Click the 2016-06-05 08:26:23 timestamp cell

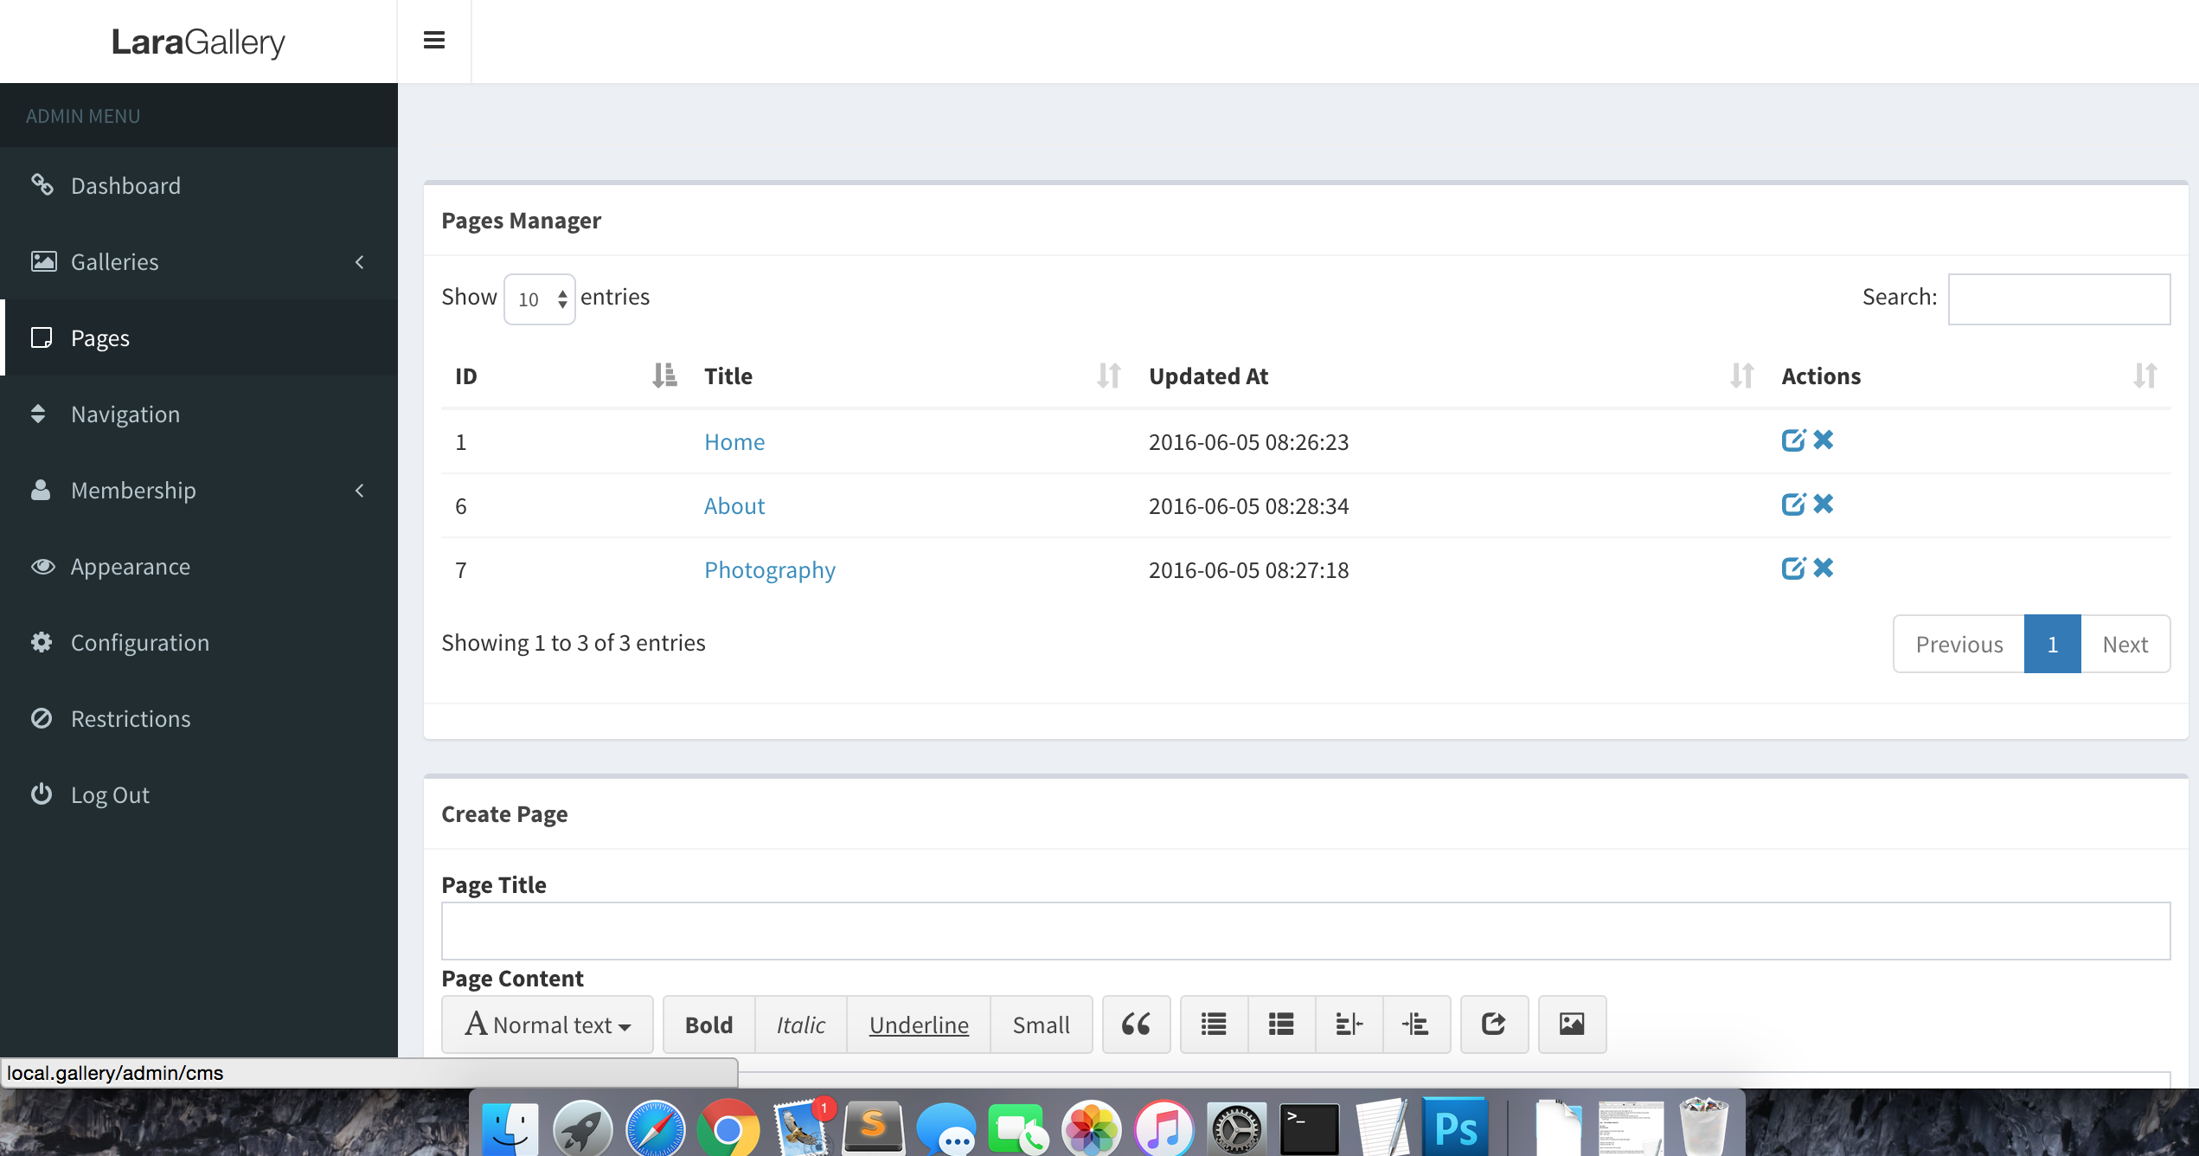tap(1248, 441)
